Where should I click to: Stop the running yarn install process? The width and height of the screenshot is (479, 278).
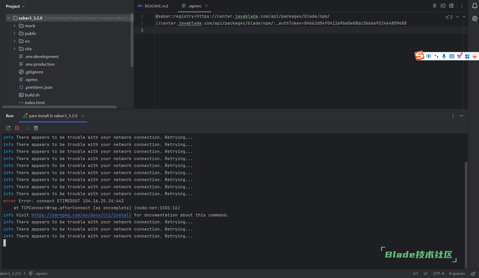17,128
